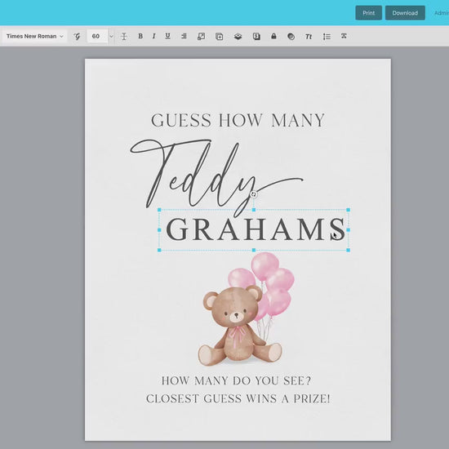Click the Admin link

(x=442, y=13)
